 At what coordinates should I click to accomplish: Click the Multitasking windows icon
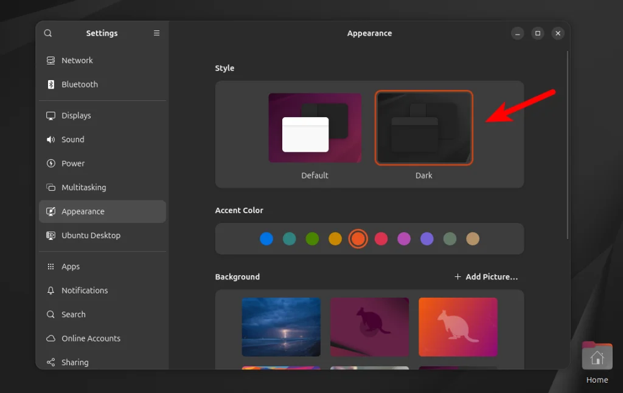click(x=50, y=187)
